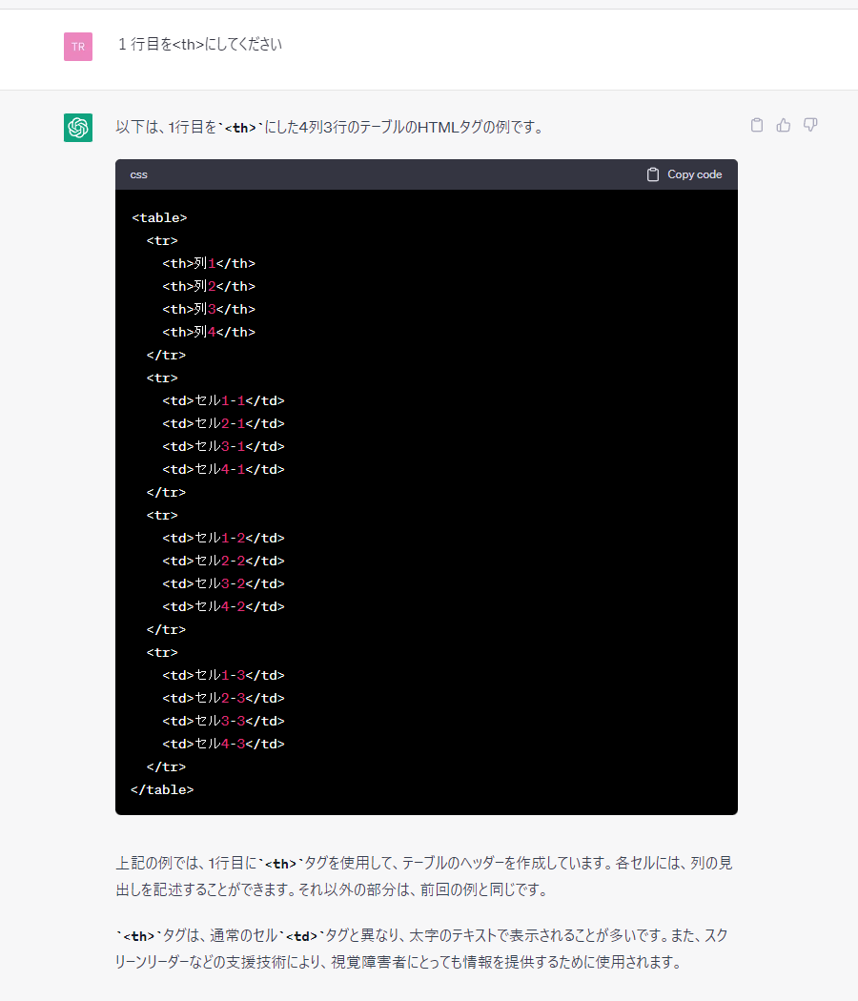Viewport: 858px width, 1001px height.
Task: Click the <td>セル3-3</td> code line
Action: click(x=223, y=722)
